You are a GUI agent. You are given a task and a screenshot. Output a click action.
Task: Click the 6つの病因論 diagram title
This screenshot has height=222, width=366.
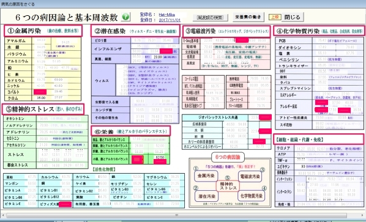click(x=228, y=157)
